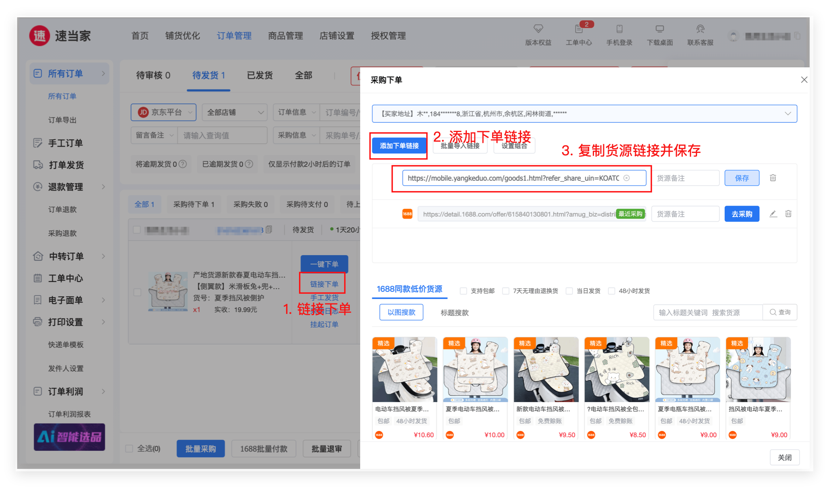Click the 手机登录 phone icon
The width and height of the screenshot is (829, 487).
click(619, 29)
